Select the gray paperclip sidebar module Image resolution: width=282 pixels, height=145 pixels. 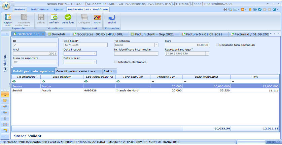[x=5, y=118]
